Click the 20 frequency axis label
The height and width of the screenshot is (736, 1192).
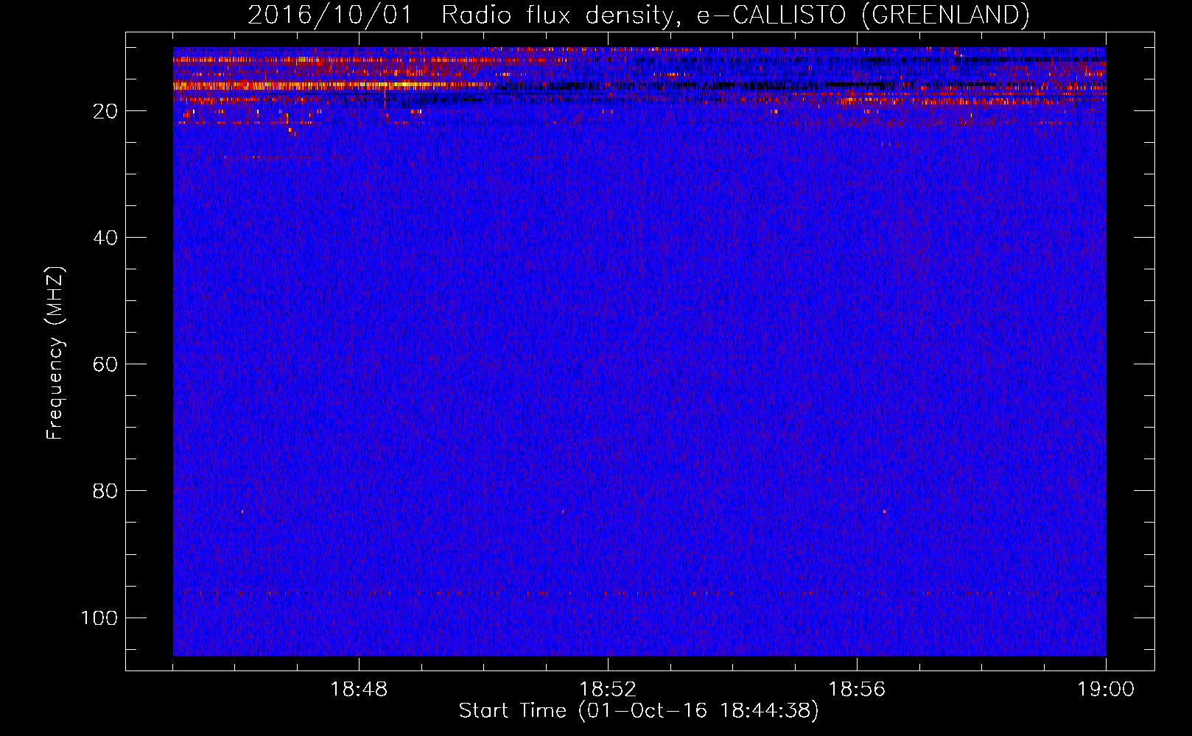[105, 111]
